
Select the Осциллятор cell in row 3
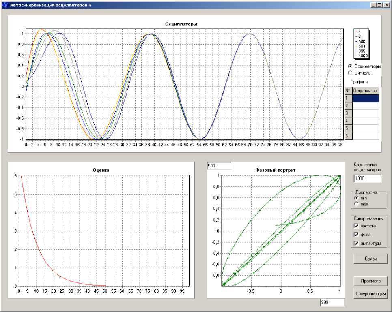click(365, 113)
